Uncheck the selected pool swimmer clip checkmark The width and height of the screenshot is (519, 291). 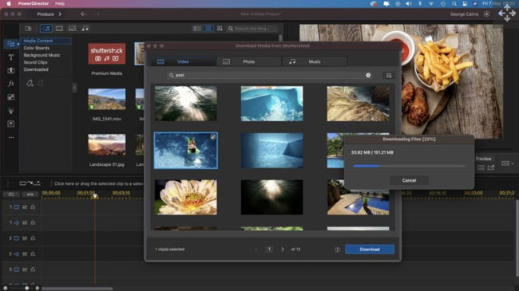[213, 136]
